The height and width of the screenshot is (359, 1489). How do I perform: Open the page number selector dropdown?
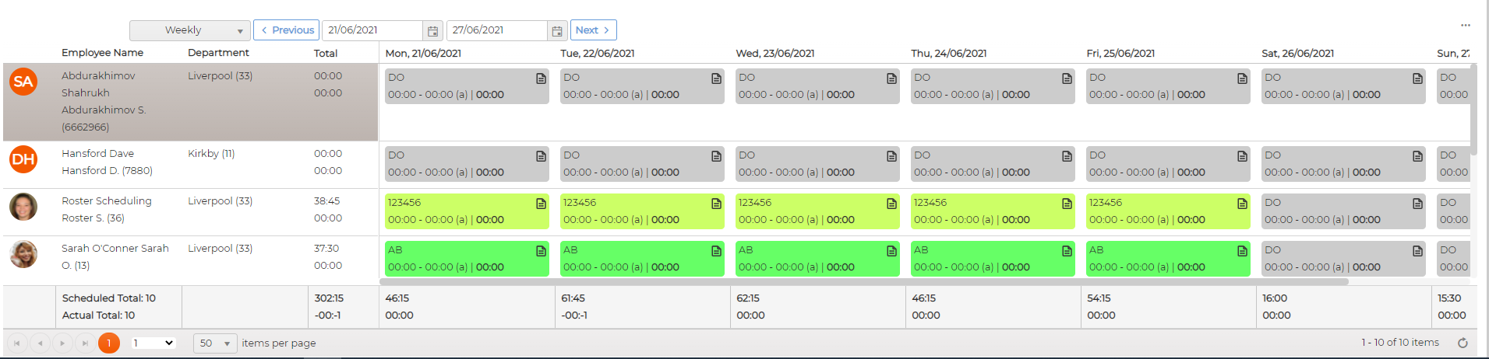tap(153, 343)
